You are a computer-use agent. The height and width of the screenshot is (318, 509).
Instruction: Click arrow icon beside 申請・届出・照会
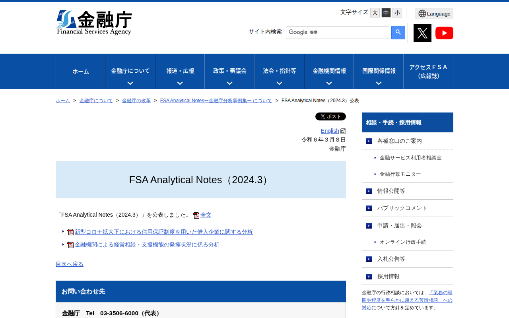(x=369, y=226)
